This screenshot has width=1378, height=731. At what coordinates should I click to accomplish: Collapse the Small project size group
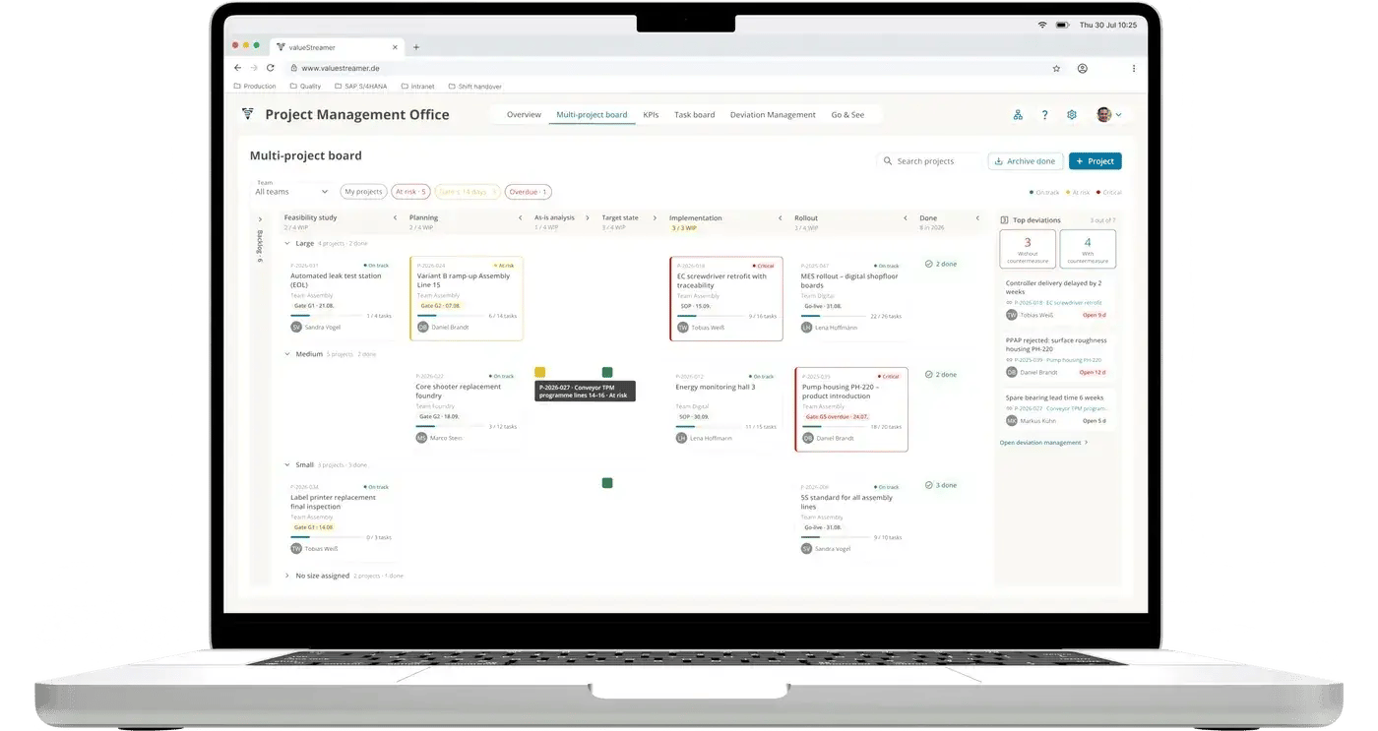point(287,464)
